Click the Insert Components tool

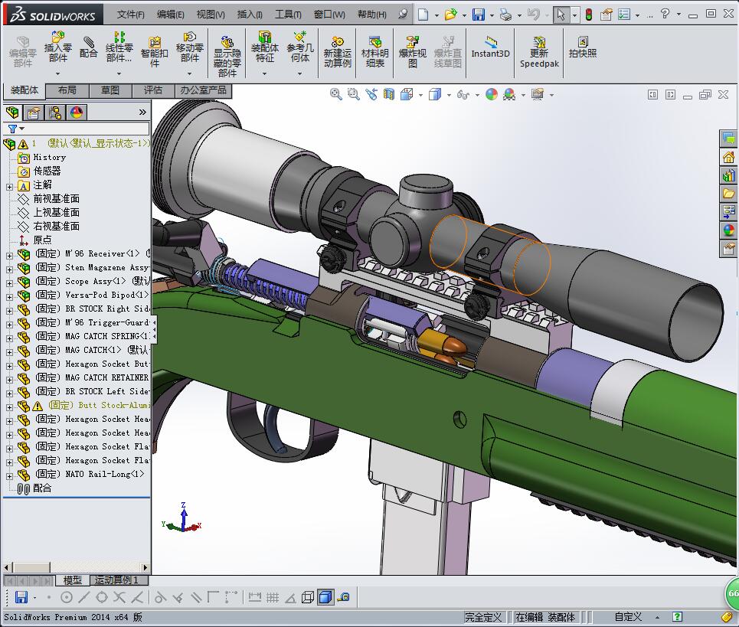tap(58, 47)
